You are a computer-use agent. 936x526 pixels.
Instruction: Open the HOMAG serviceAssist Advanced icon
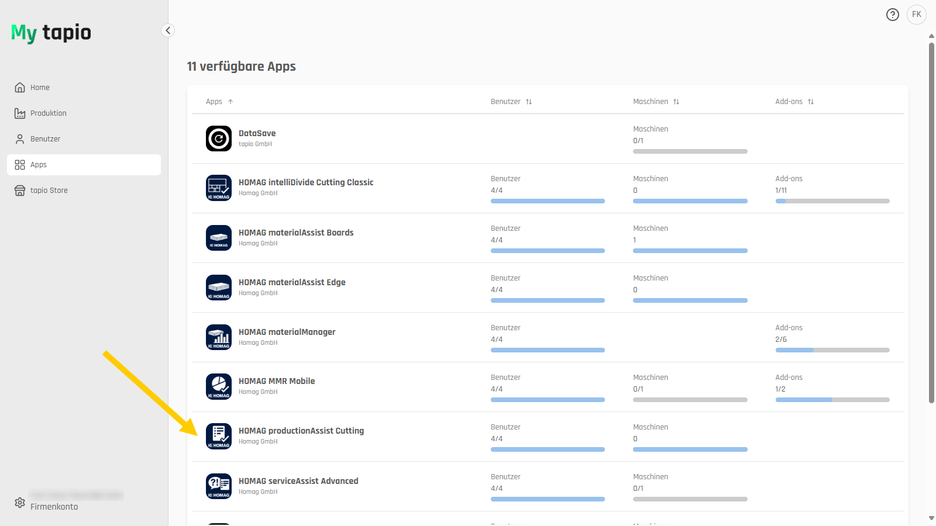[x=219, y=486]
